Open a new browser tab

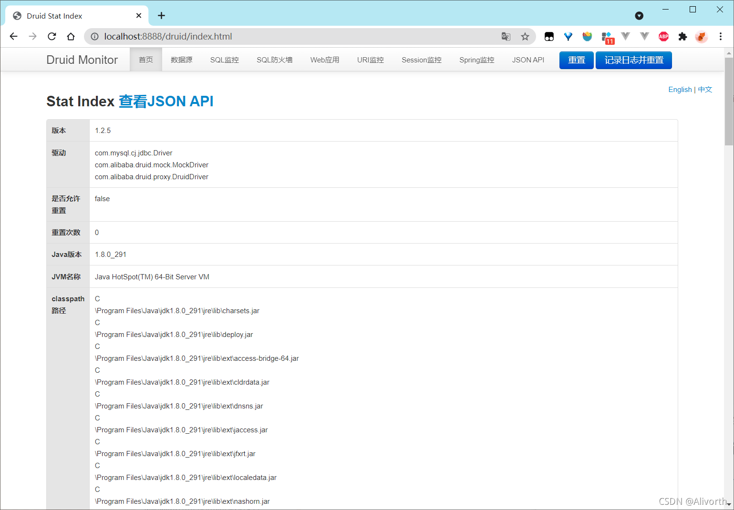[161, 16]
